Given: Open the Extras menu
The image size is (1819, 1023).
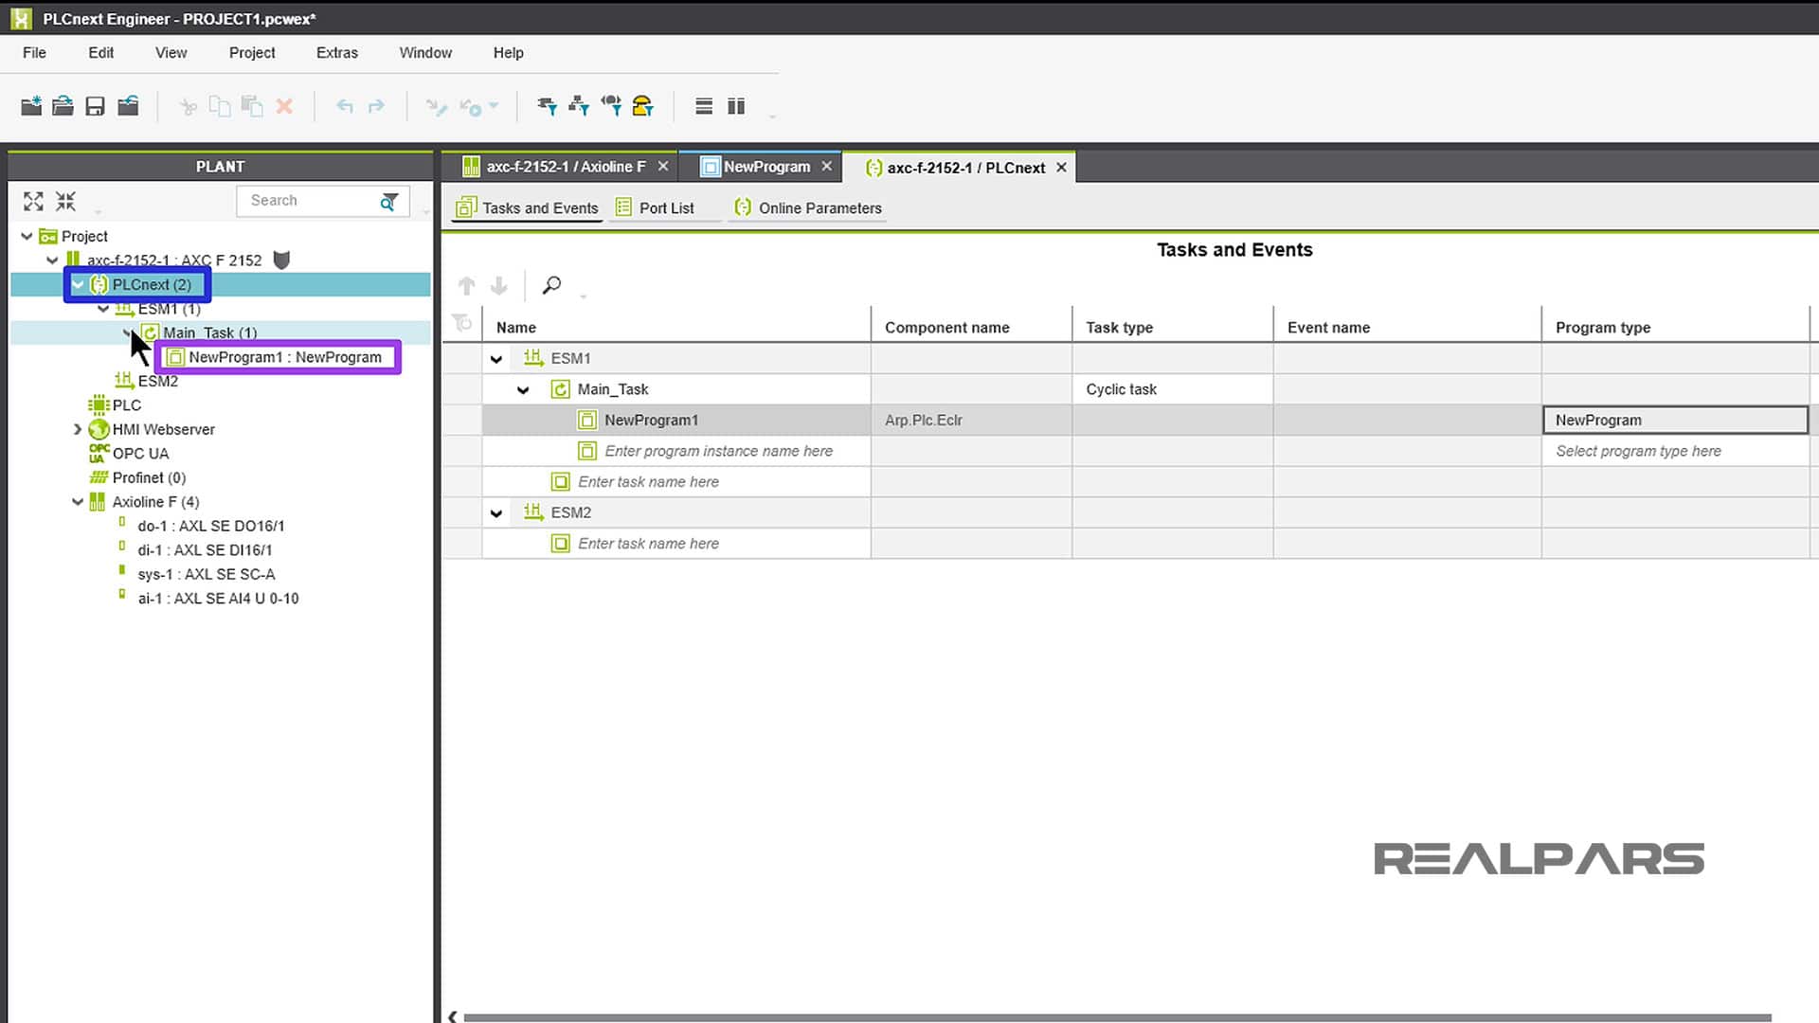Looking at the screenshot, I should [x=337, y=53].
